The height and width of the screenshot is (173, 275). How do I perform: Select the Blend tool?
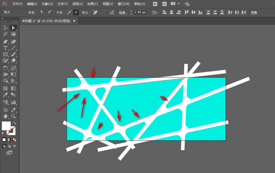pos(13,95)
